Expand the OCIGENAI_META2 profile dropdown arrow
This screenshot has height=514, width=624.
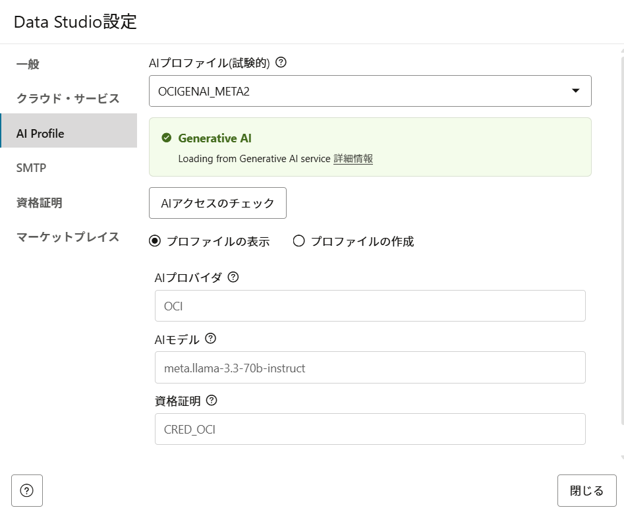[x=575, y=91]
